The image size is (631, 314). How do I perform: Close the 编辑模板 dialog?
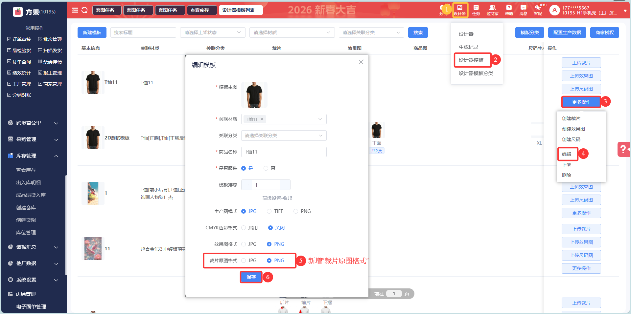coord(361,62)
